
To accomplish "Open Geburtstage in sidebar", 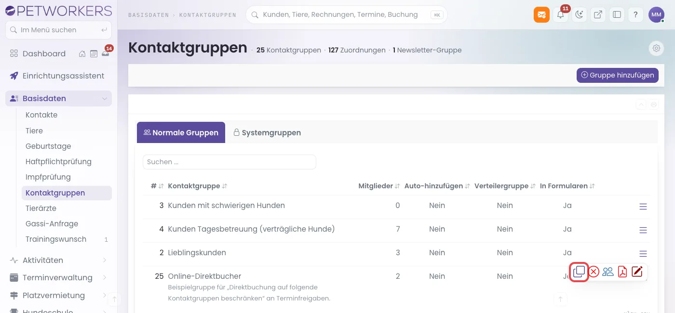I will point(67,146).
